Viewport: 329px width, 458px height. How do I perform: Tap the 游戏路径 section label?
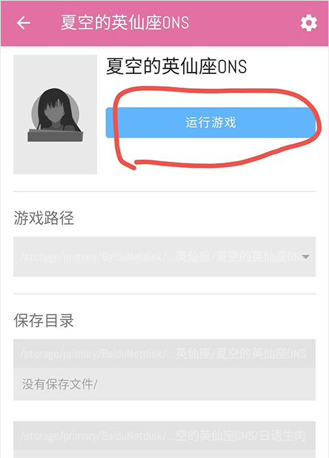pyautogui.click(x=44, y=218)
